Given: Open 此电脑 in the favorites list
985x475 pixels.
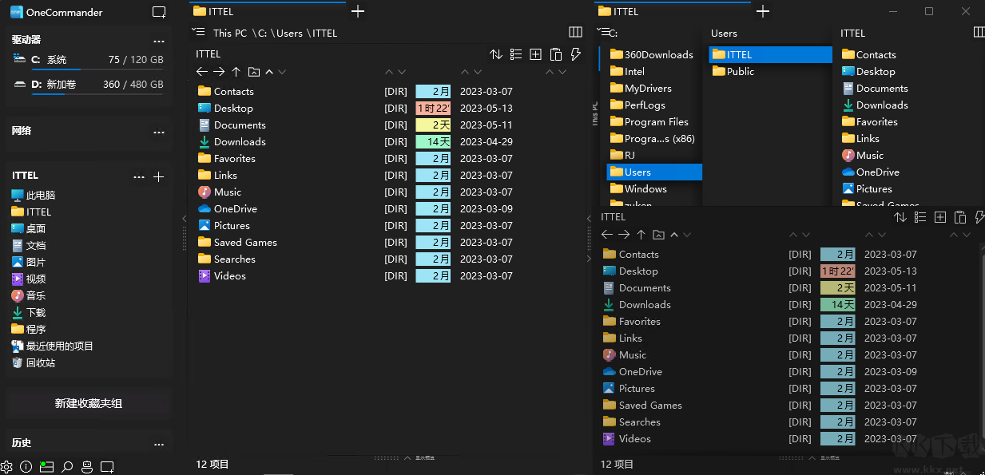Looking at the screenshot, I should point(33,195).
